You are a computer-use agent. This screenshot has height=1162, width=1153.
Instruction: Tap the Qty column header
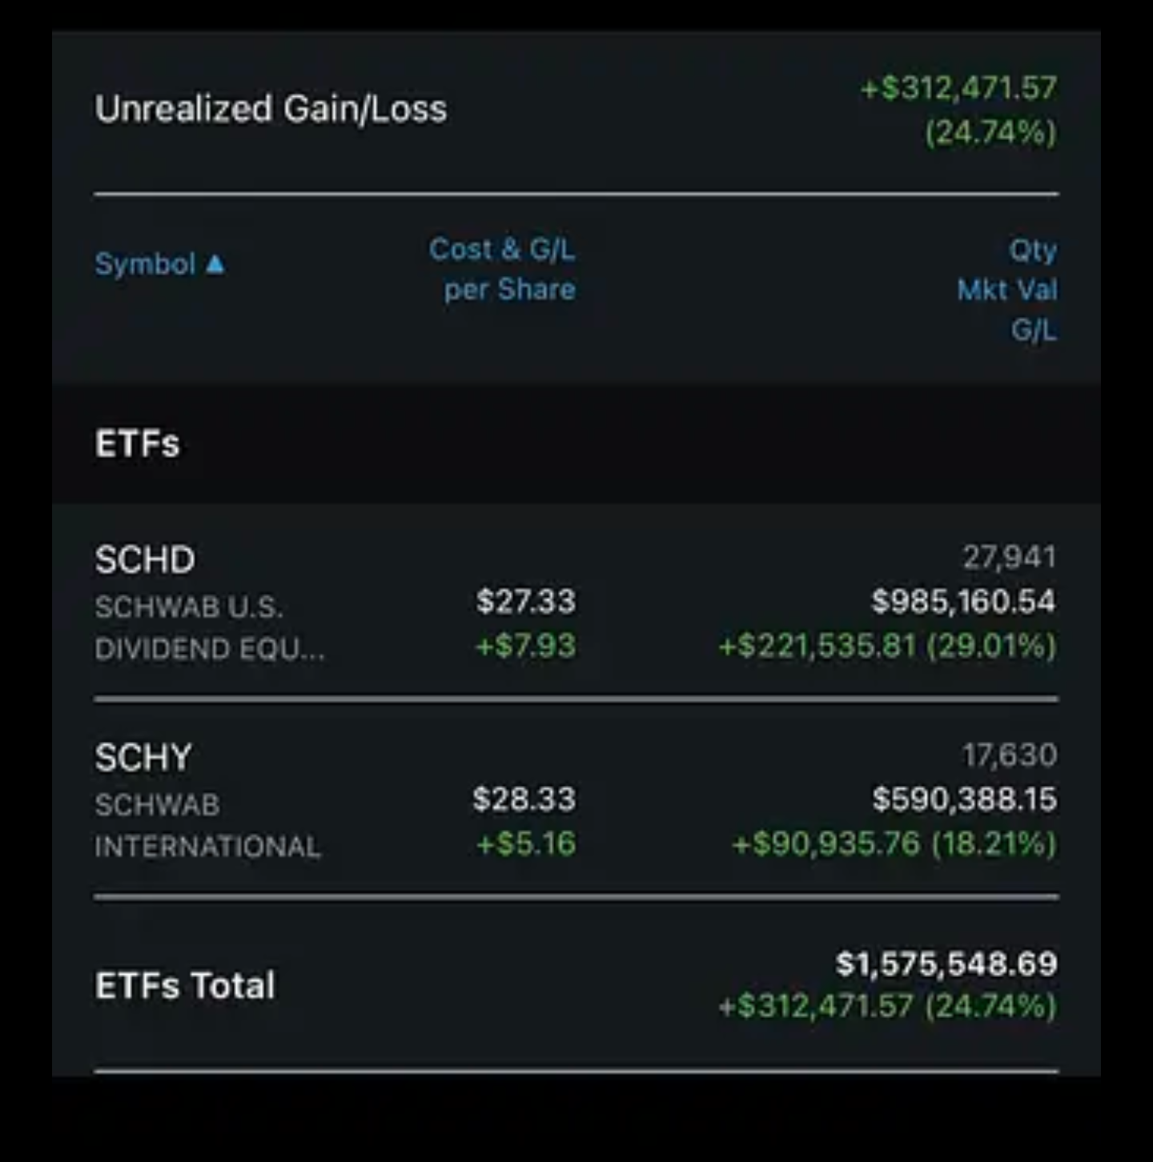[1032, 250]
